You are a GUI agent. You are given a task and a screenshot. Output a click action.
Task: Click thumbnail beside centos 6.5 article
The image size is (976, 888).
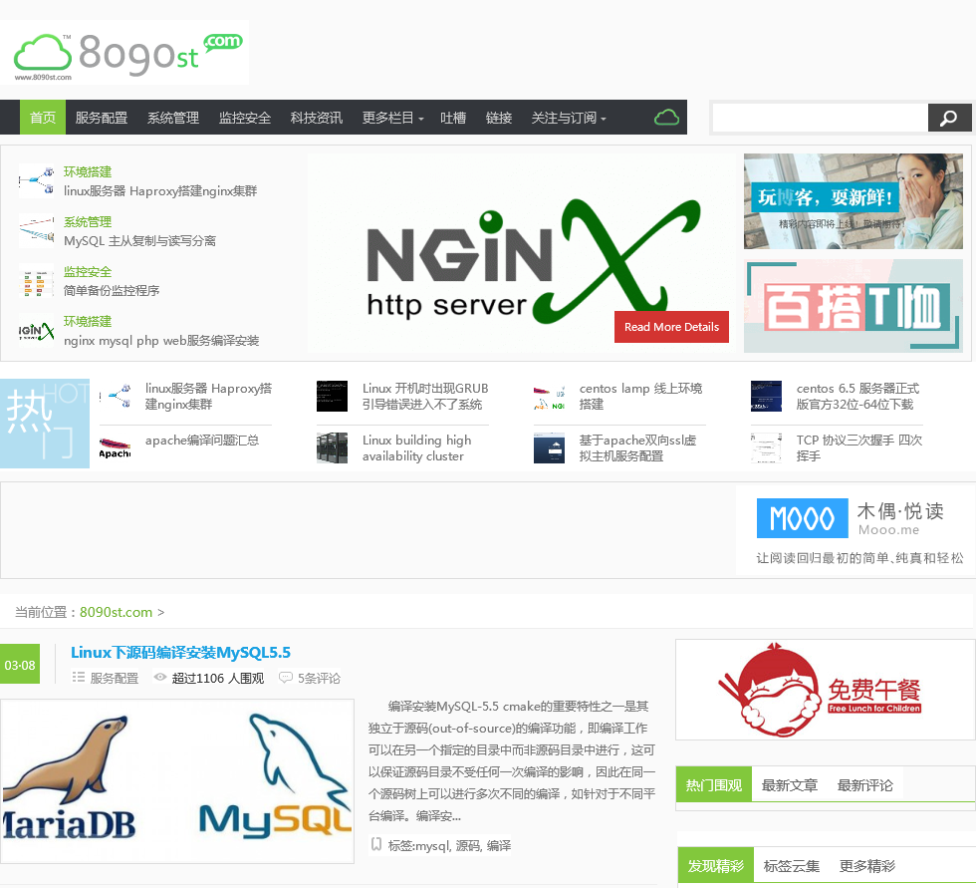(x=766, y=396)
